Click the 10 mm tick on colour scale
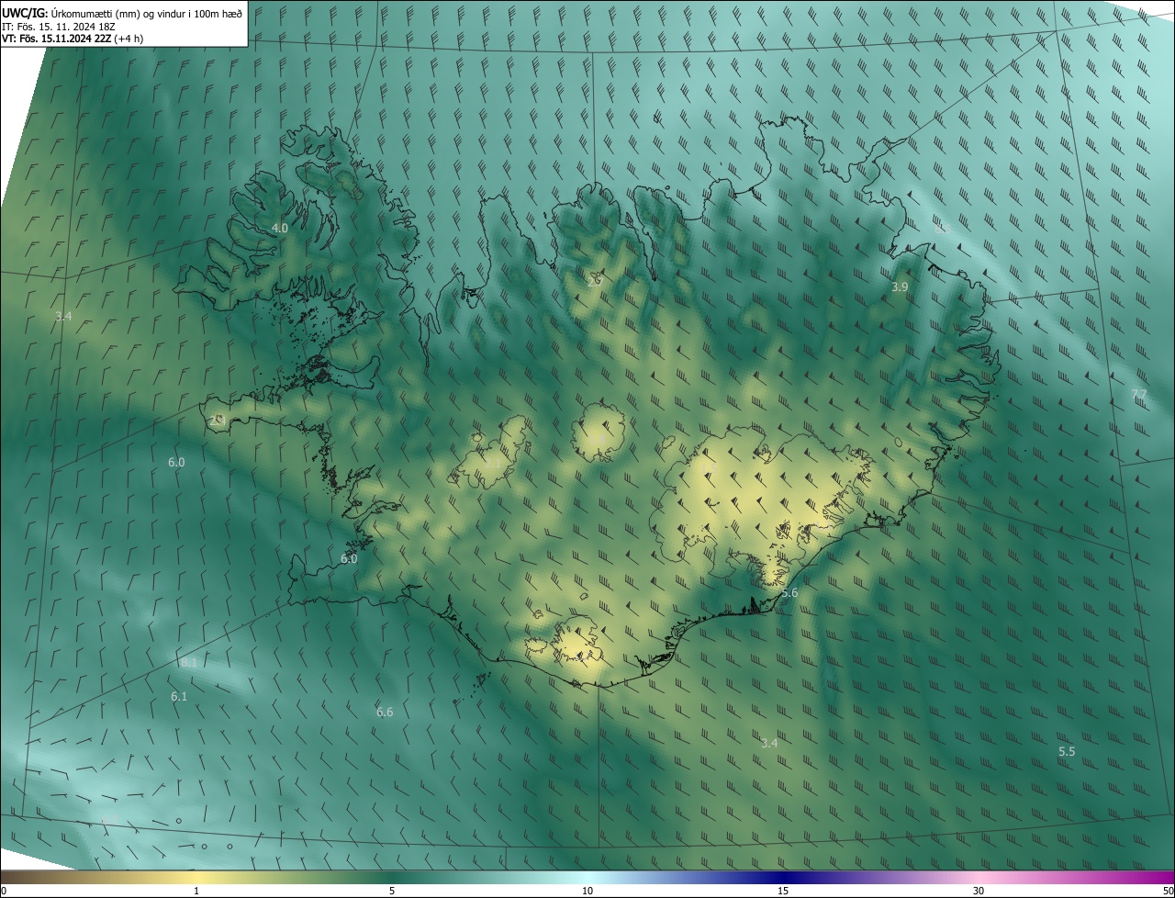Viewport: 1175px width, 898px height. click(587, 891)
